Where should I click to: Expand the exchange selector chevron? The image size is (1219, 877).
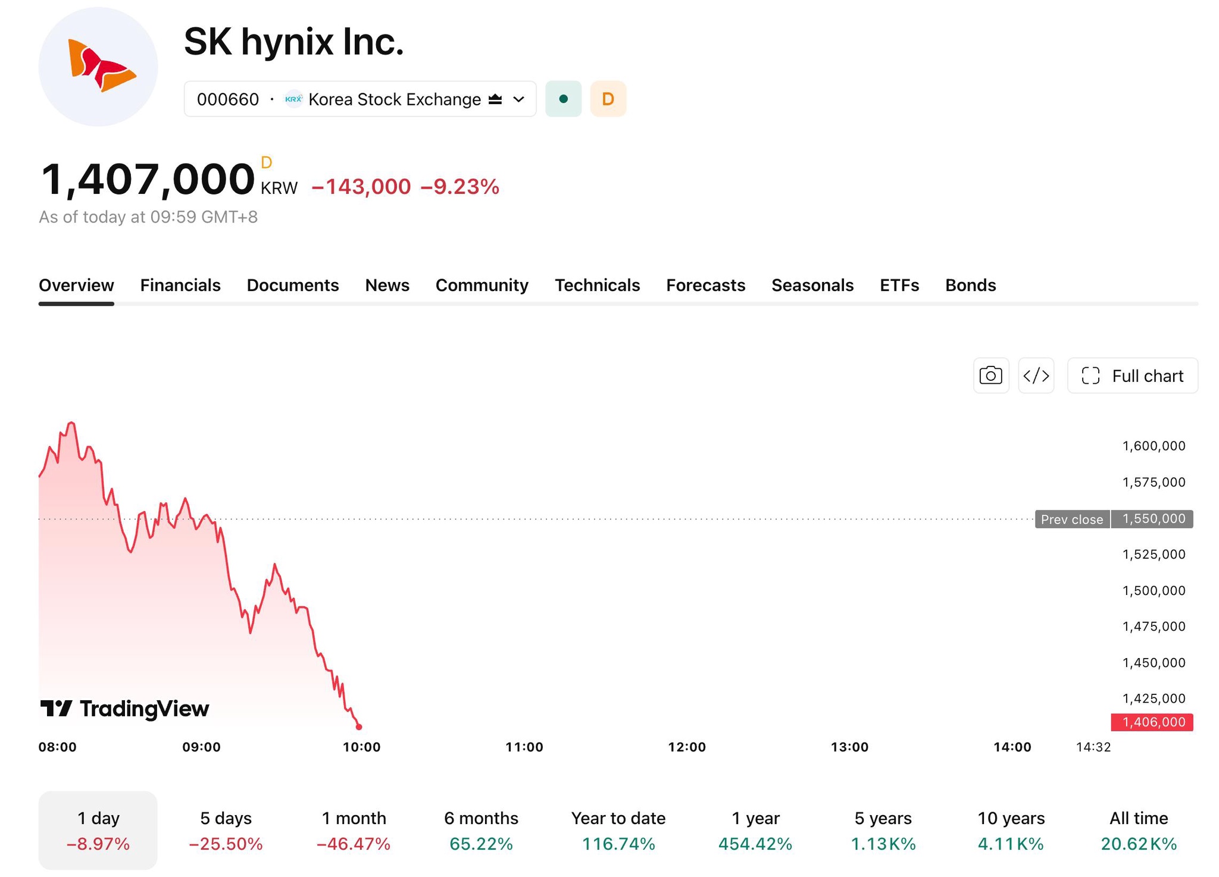(x=518, y=99)
